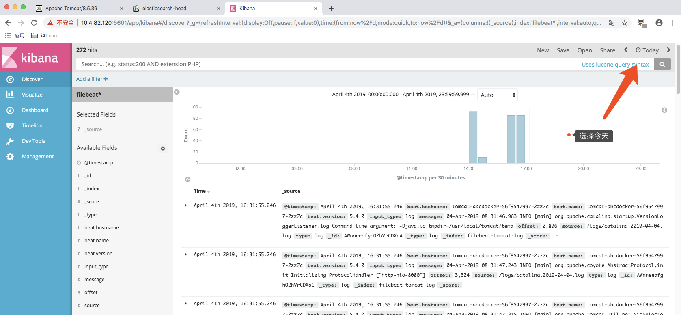Image resolution: width=681 pixels, height=315 pixels.
Task: Select the _score field
Action: 92,202
